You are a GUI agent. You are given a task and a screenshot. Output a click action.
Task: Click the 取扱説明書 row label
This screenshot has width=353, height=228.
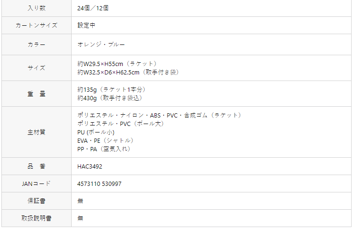coord(37,218)
